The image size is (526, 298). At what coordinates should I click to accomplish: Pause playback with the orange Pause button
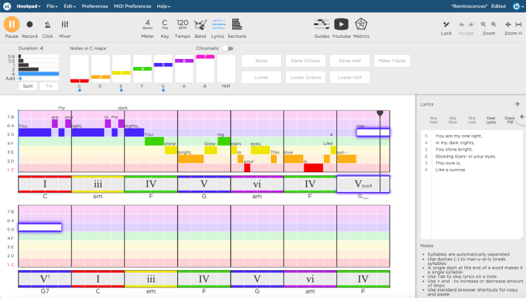point(11,25)
